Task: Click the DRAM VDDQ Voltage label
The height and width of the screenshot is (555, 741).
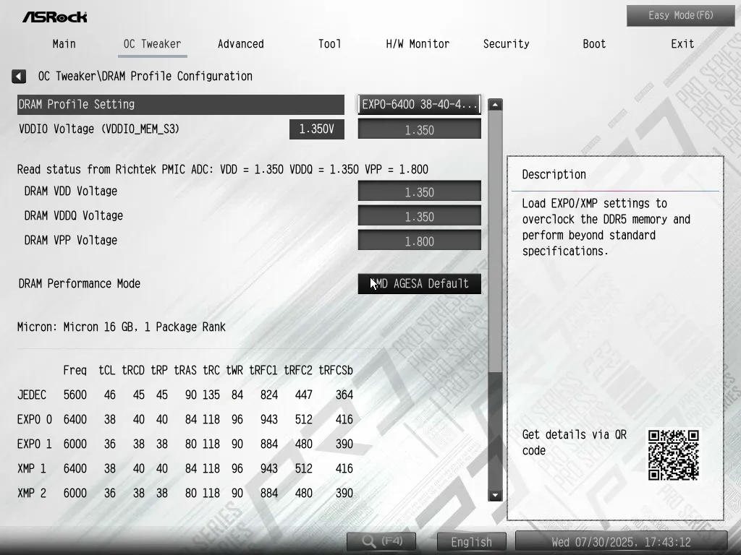Action: (x=73, y=215)
